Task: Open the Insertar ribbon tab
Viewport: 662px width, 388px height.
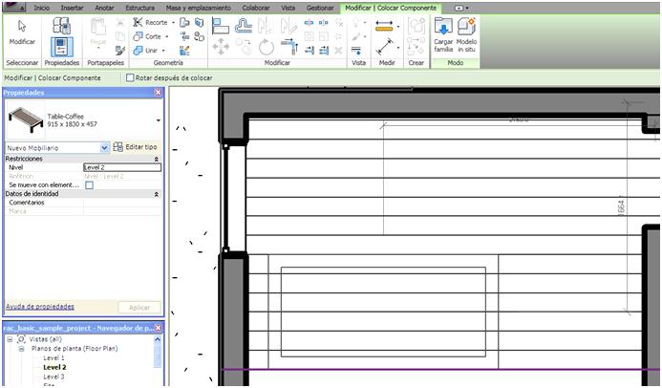Action: [72, 7]
